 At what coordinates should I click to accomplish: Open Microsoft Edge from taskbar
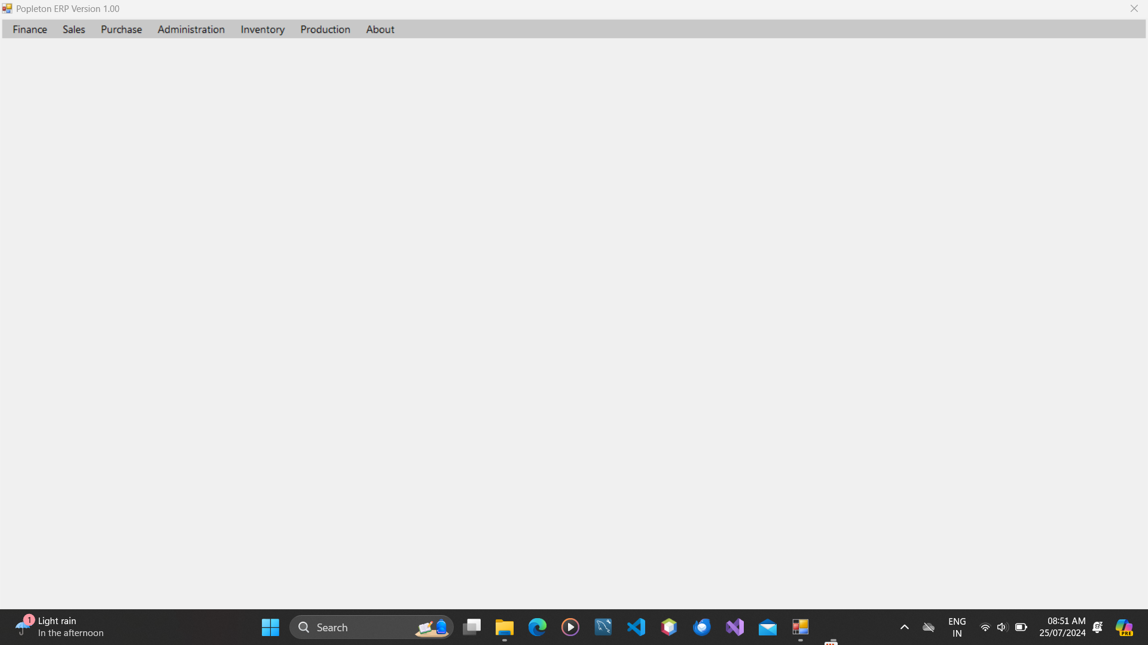537,627
